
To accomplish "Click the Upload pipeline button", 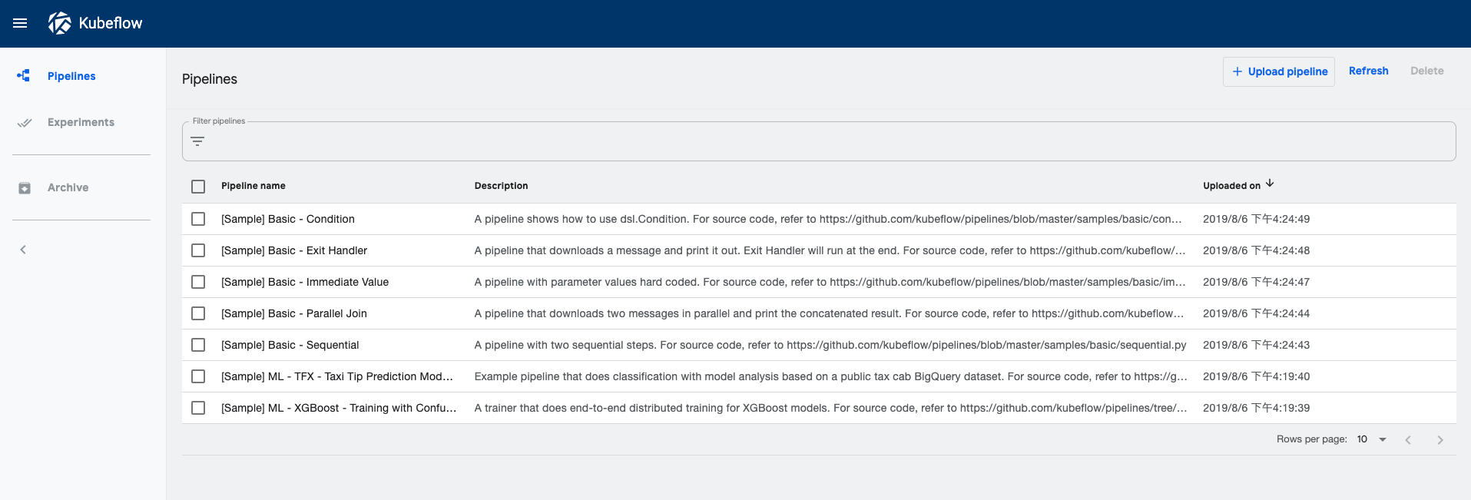I will [x=1279, y=71].
